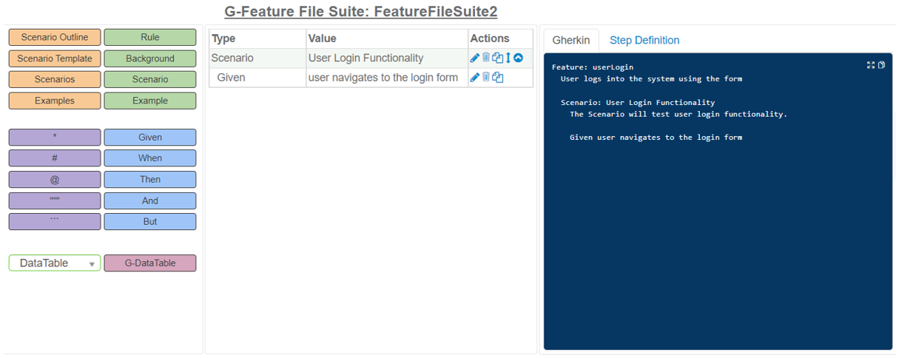Click the Given type cell in table
The image size is (899, 358).
257,77
